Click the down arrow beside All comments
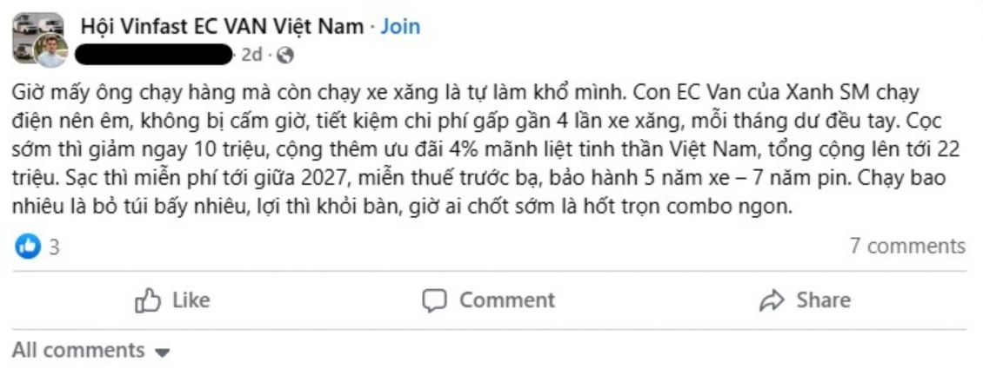Image resolution: width=983 pixels, height=382 pixels. click(x=162, y=352)
